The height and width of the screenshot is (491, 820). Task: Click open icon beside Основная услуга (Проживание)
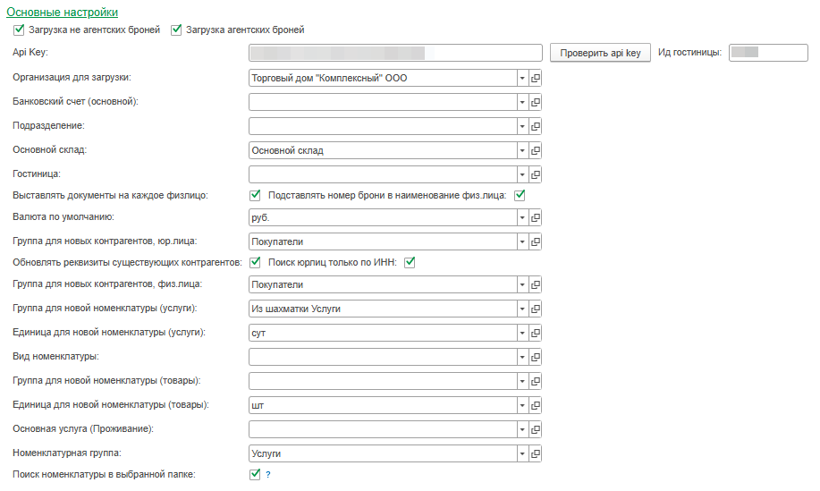[536, 429]
